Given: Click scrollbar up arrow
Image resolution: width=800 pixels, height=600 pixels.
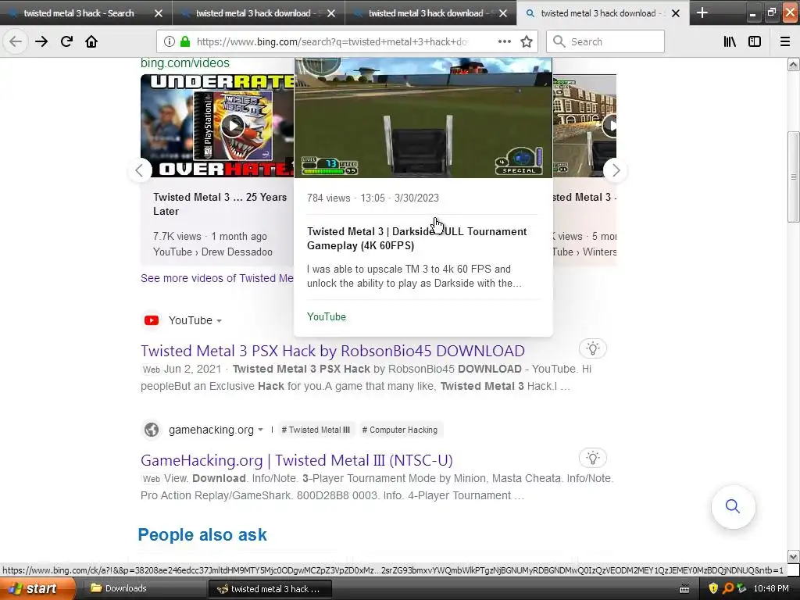Looking at the screenshot, I should point(793,64).
